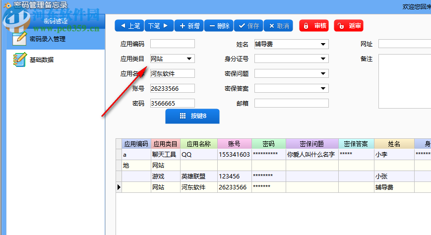Cancel editing with 取消 button

278,26
